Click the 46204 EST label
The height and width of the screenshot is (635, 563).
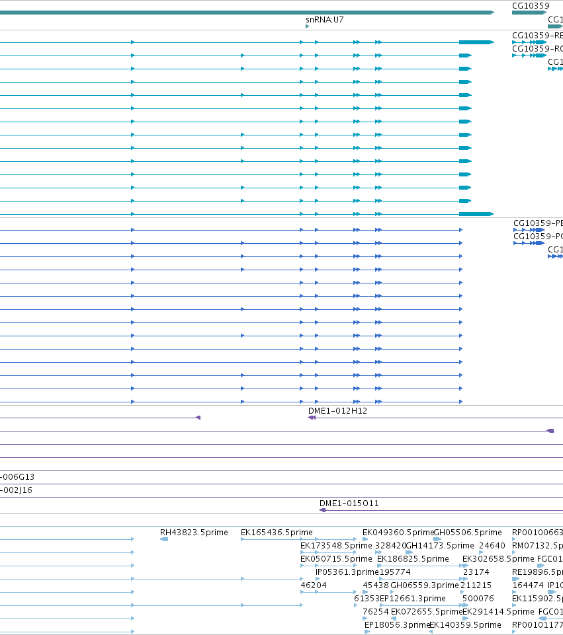click(314, 585)
